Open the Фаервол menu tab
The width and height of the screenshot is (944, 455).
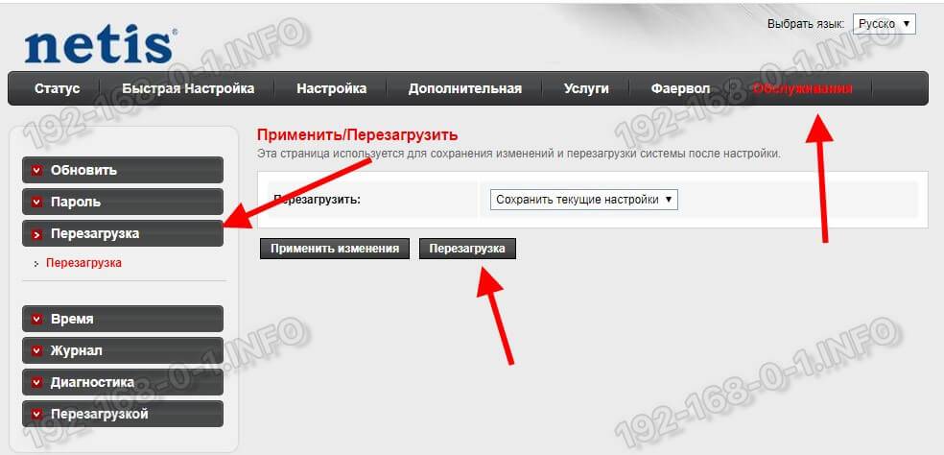click(x=680, y=88)
